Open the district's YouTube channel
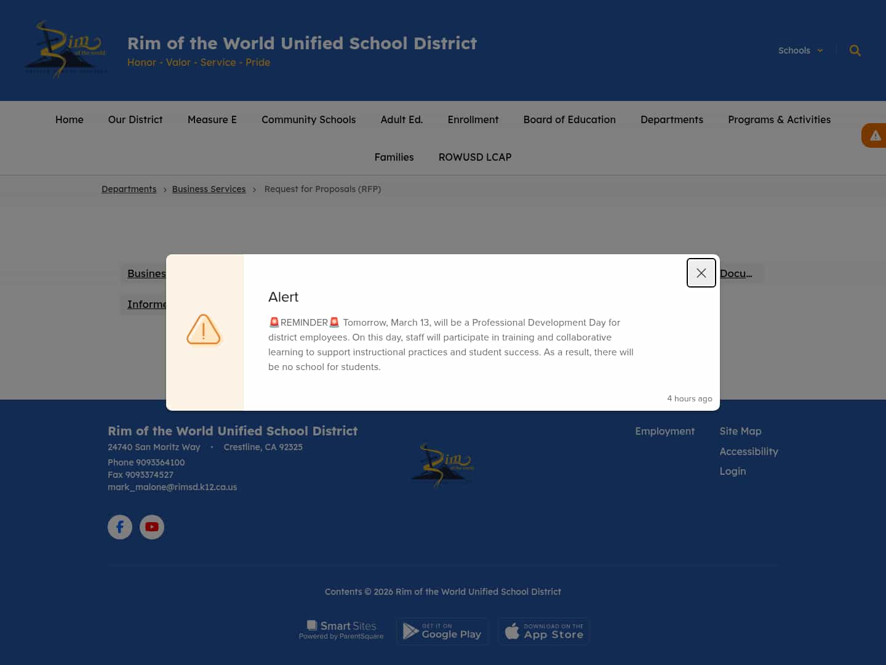This screenshot has width=886, height=665. (x=152, y=527)
